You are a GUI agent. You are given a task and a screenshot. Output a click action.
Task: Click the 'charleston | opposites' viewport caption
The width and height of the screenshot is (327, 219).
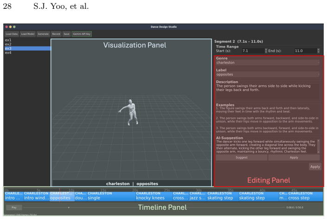(132, 184)
